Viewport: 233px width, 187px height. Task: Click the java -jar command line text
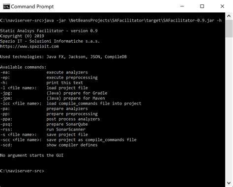pos(111,21)
